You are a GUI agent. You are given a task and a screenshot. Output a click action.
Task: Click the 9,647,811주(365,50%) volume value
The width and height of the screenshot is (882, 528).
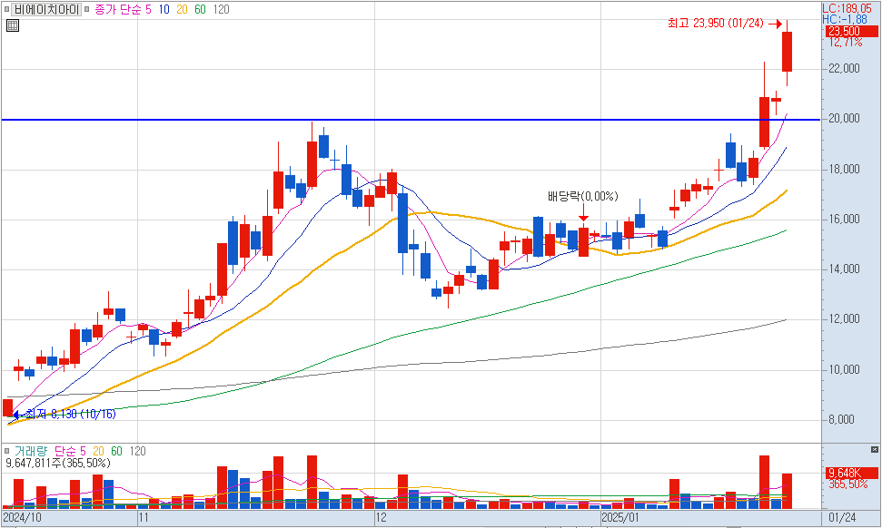58,464
